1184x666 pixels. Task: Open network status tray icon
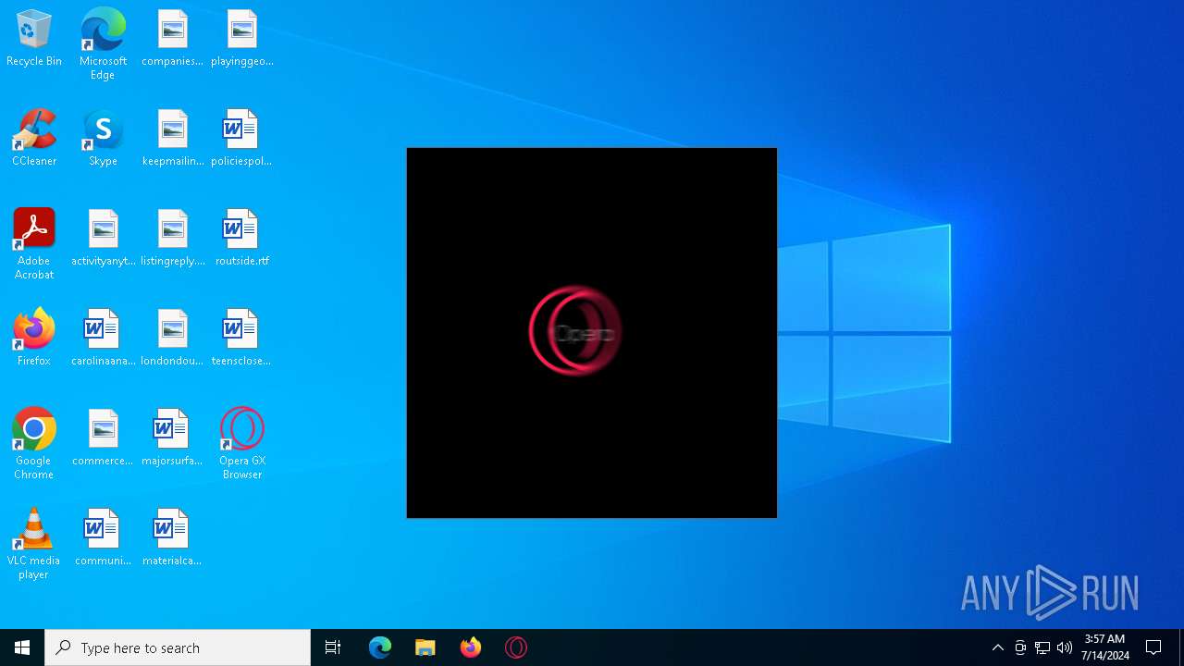tap(1042, 647)
